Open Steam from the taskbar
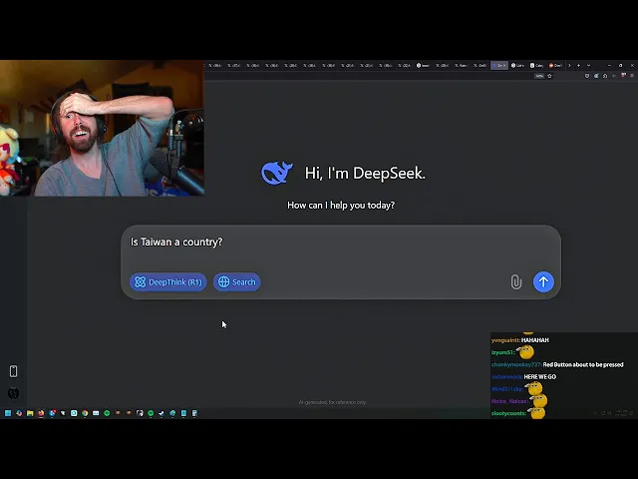 point(161,413)
